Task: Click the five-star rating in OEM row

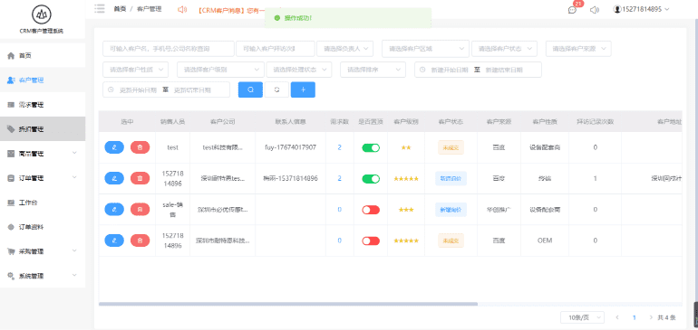Action: [406, 240]
